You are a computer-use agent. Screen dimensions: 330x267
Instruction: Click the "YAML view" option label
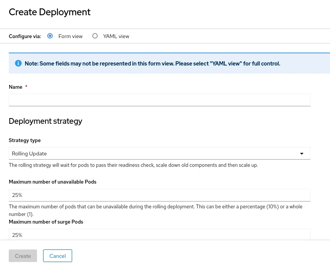tap(116, 37)
